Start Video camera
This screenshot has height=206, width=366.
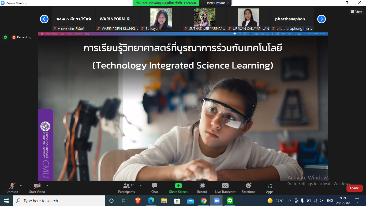click(37, 188)
